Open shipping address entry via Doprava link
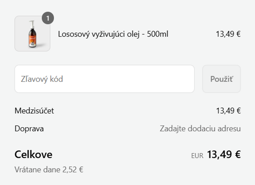Image resolution: width=255 pixels, height=185 pixels. 200,129
